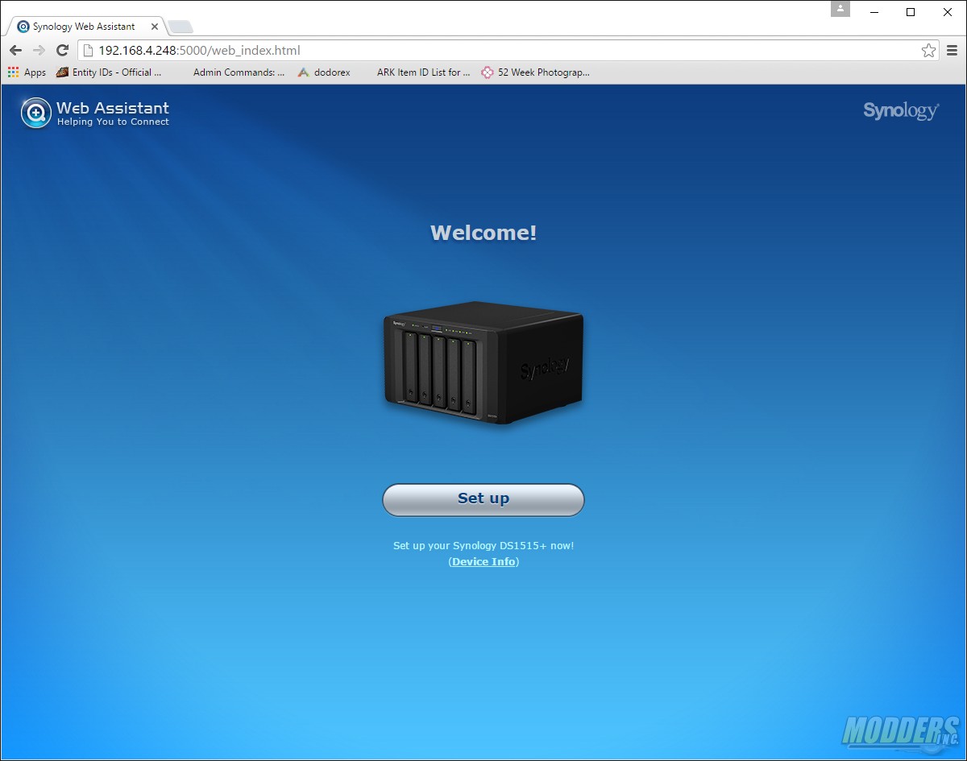Screen dimensions: 967x761
Task: Open the Chrome hamburger menu
Action: coord(952,50)
